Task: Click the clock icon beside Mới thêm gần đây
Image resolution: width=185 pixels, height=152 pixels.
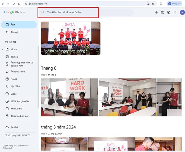Action: point(7,101)
